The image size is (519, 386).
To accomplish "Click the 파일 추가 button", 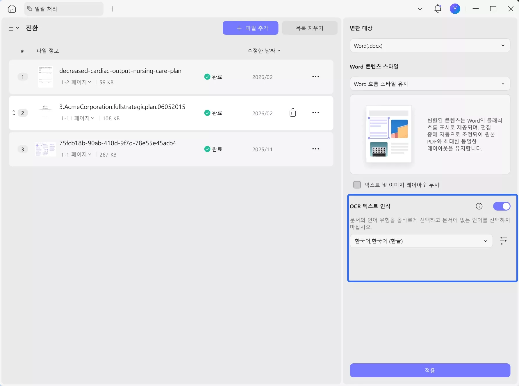I will (x=250, y=28).
